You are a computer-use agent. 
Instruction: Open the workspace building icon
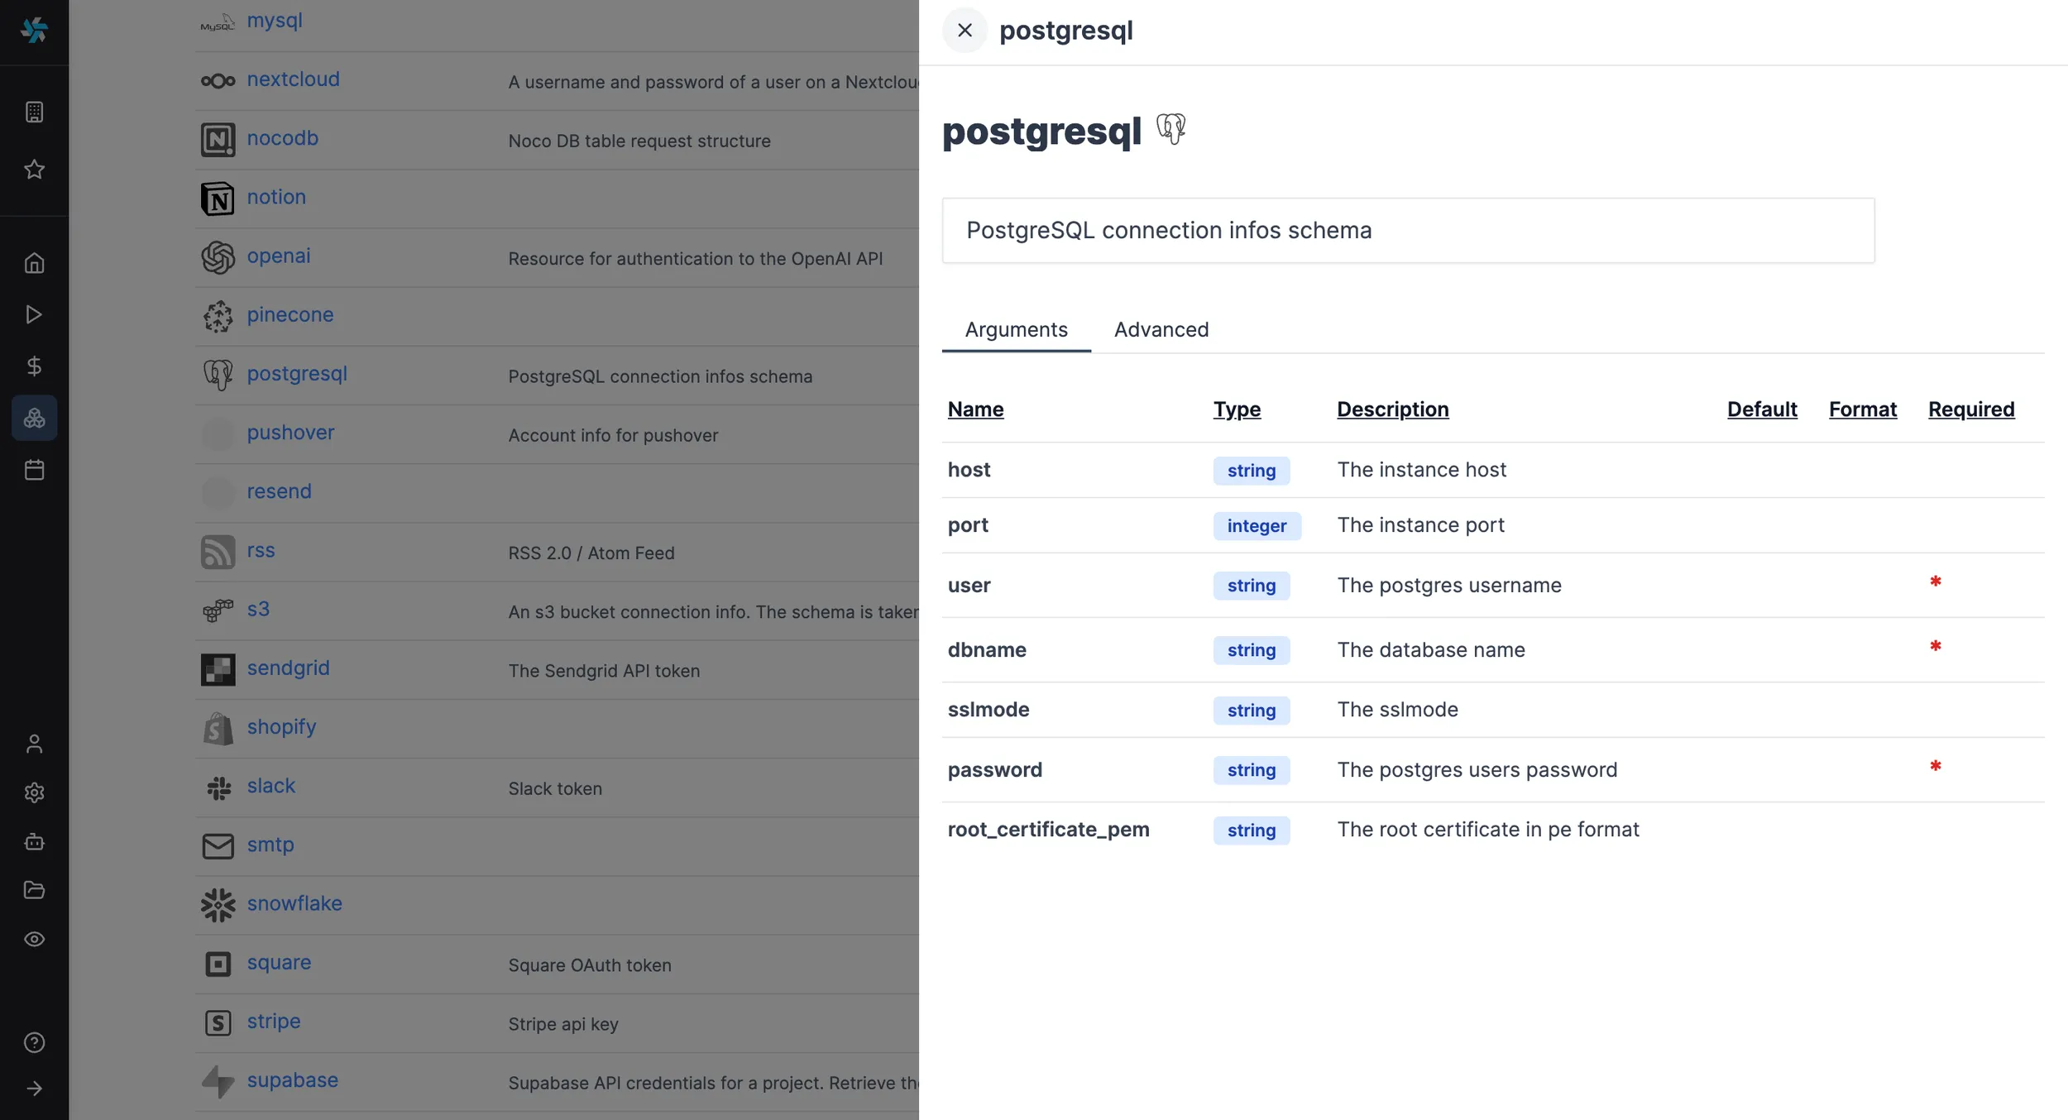pos(34,112)
